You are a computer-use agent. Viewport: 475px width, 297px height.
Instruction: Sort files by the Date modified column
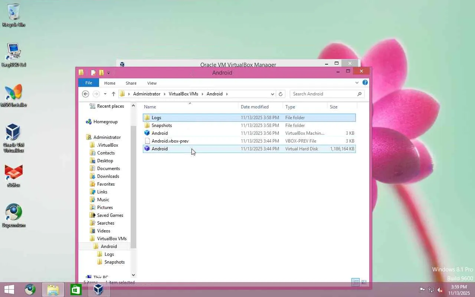click(x=260, y=107)
